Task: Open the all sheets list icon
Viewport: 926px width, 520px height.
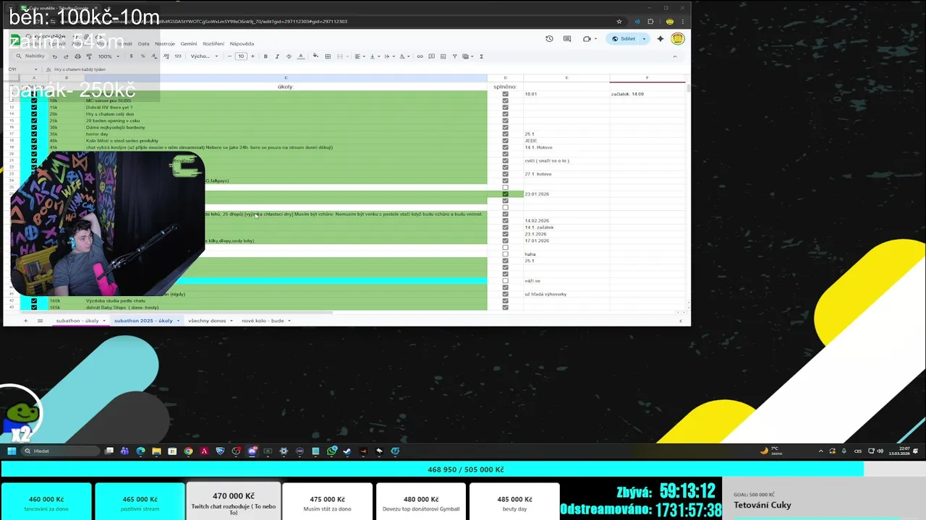Action: 40,321
